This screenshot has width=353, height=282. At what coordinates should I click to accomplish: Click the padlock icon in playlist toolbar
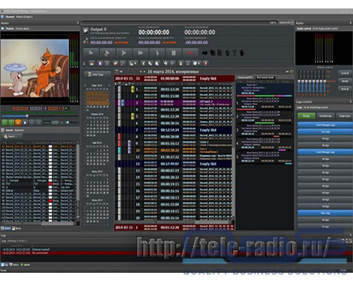coord(181,63)
